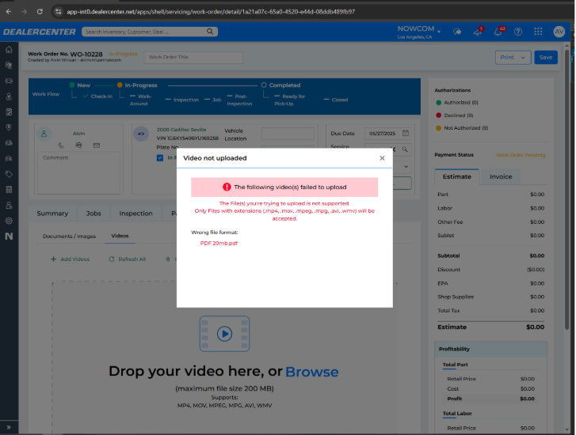The height and width of the screenshot is (435, 576).
Task: Click the Closed workflow step
Action: [336, 100]
